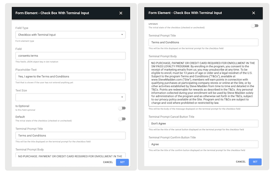The width and height of the screenshot is (275, 175).
Task: Click the 'Terminal Prompt Confirm Button Title' label
Action: pos(172,137)
